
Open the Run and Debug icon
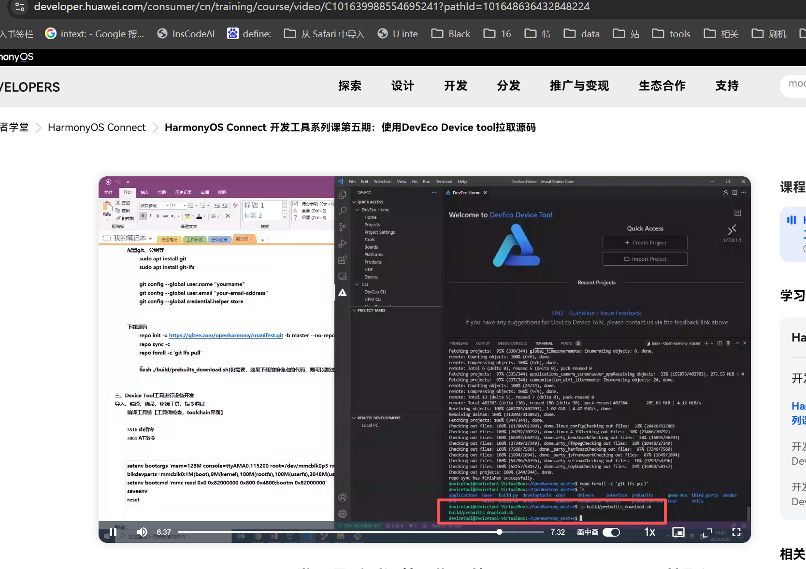[x=343, y=243]
